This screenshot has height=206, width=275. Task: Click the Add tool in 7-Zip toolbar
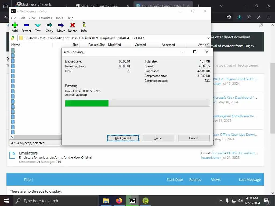(x=15, y=27)
